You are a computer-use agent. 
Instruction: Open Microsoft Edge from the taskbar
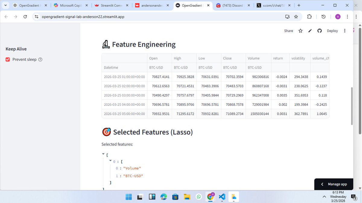click(x=164, y=197)
